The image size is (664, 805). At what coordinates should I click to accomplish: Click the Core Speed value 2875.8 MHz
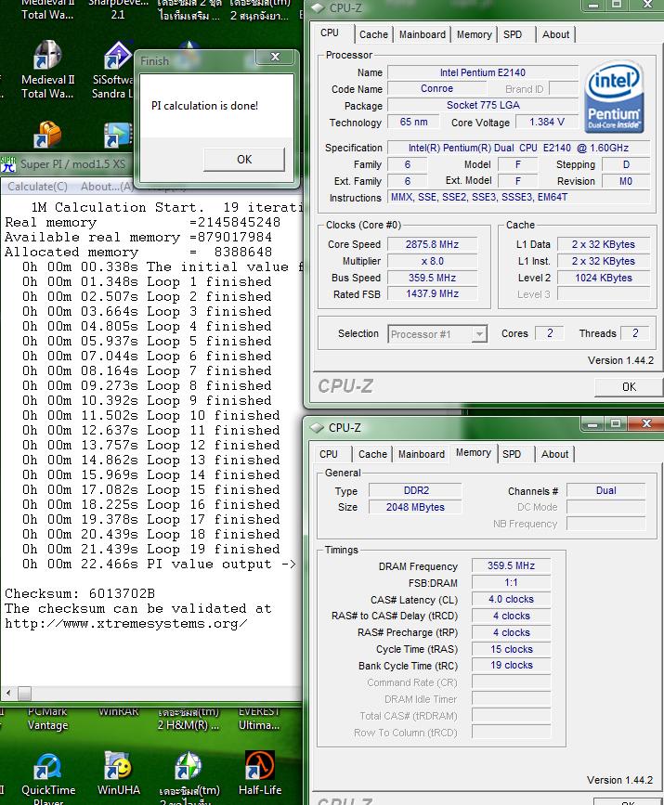point(432,244)
